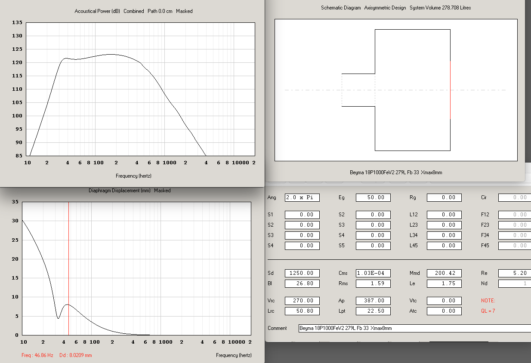Click the Comment text field
The image size is (531, 363).
[415, 328]
